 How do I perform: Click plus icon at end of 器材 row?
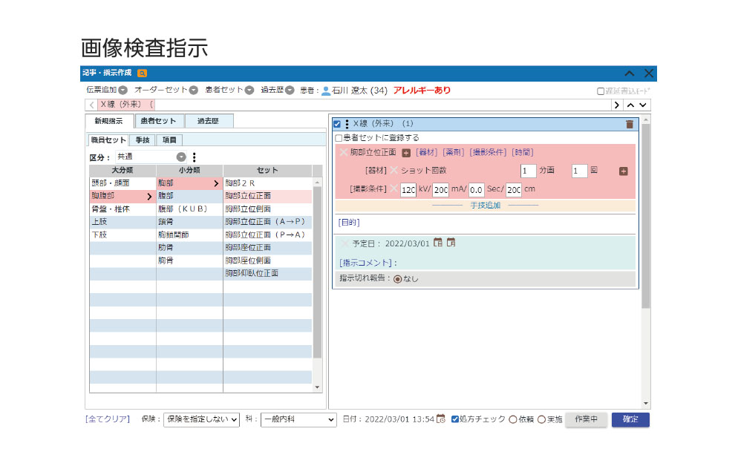[623, 171]
